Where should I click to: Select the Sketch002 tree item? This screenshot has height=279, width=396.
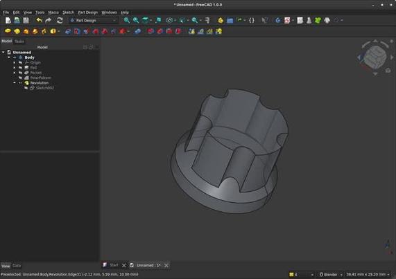(44, 88)
